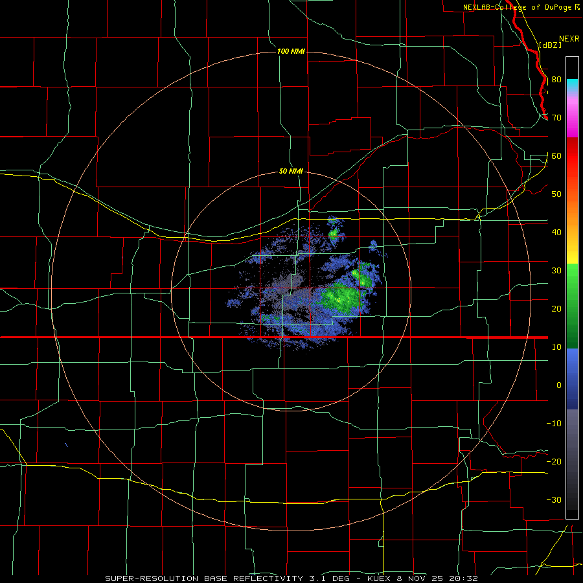Image resolution: width=583 pixels, height=583 pixels.
Task: Click the 100 NMI range ring label
Action: point(291,51)
